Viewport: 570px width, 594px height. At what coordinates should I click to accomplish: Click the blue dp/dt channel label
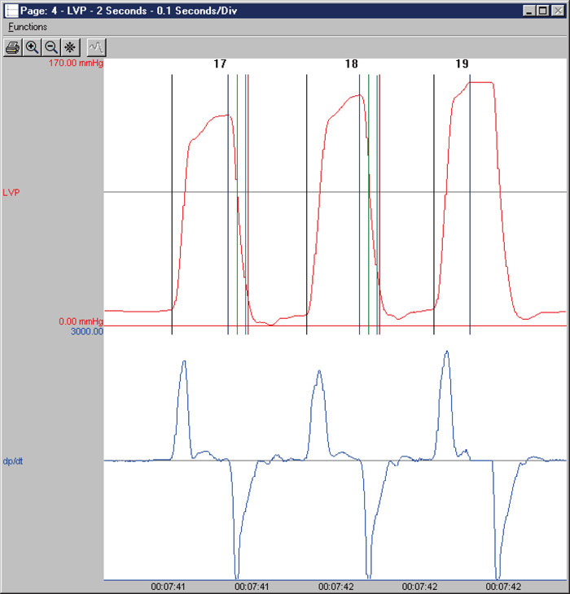12,461
